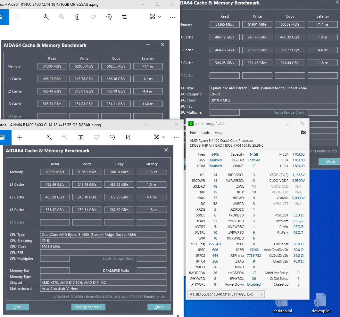Take a ZenTimings screenshot with camera icon
This screenshot has width=340, height=317.
pyautogui.click(x=304, y=132)
